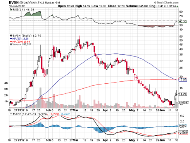Click the BVSN ticker symbol title
This screenshot has height=143, width=190.
(14, 2)
